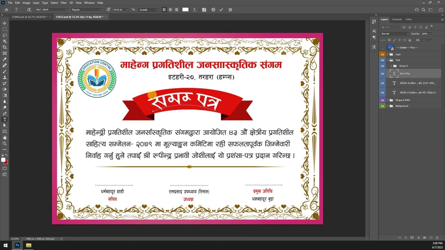Select the Dodge tool
Image resolution: width=445 pixels, height=250 pixels.
click(x=5, y=107)
